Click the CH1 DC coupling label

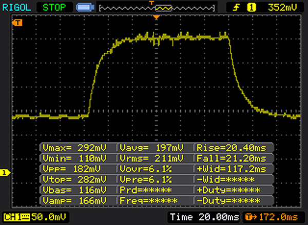(16, 217)
